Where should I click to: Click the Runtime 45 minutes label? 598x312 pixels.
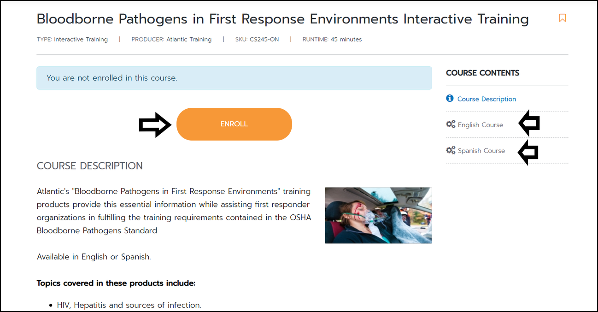pos(332,40)
